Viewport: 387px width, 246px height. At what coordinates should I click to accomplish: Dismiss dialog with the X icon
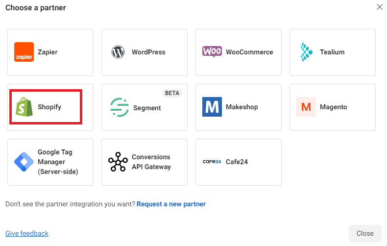click(x=379, y=7)
